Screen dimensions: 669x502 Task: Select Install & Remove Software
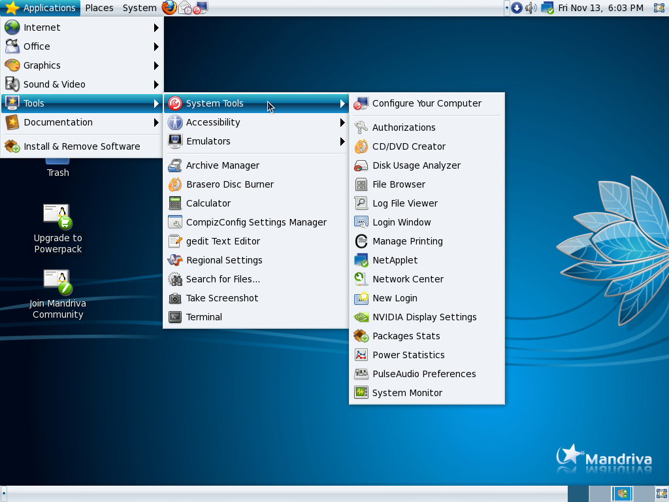[x=82, y=146]
